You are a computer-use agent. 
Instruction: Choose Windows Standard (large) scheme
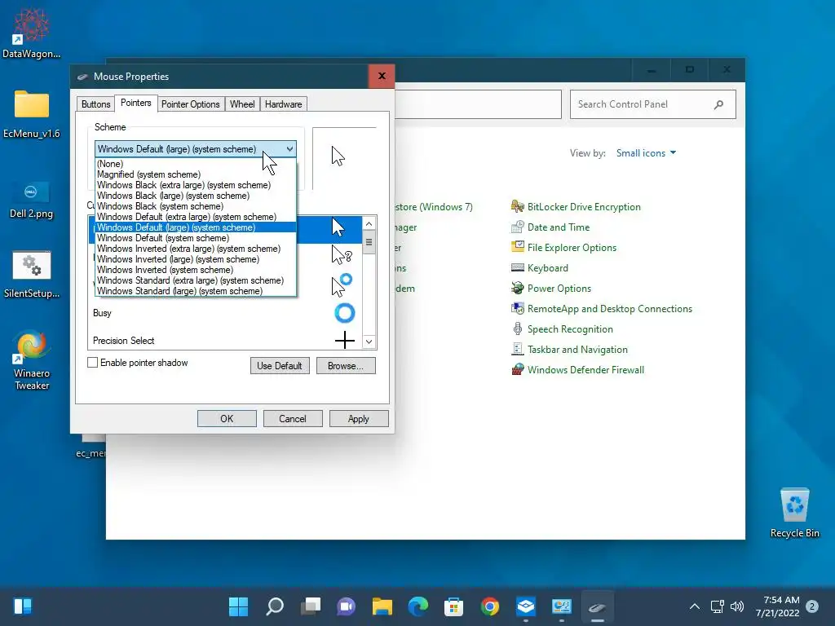pyautogui.click(x=195, y=291)
